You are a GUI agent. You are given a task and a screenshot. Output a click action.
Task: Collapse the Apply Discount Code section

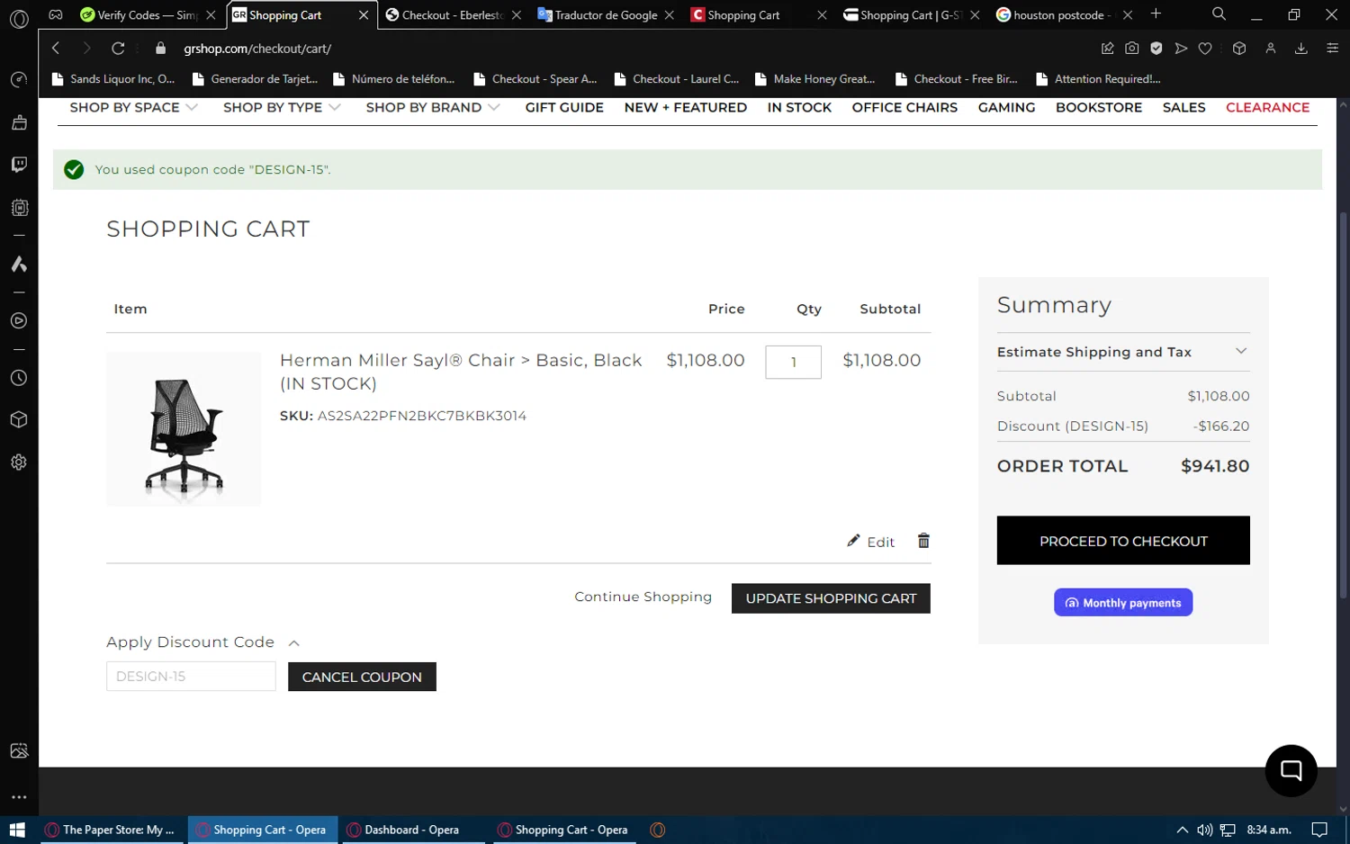pos(202,642)
